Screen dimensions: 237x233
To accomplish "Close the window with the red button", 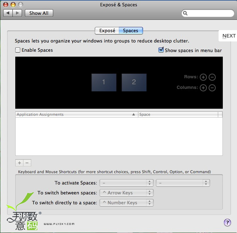I will point(6,5).
